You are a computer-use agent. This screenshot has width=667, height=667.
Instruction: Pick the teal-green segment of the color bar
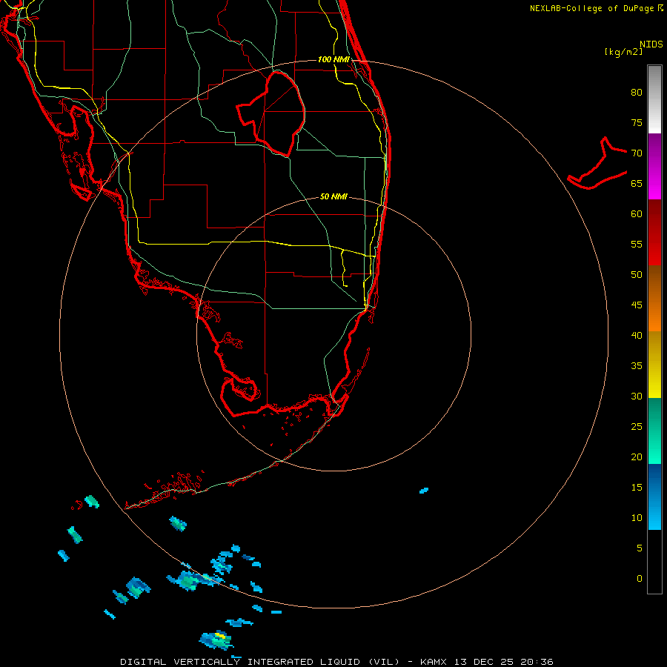pyautogui.click(x=654, y=431)
